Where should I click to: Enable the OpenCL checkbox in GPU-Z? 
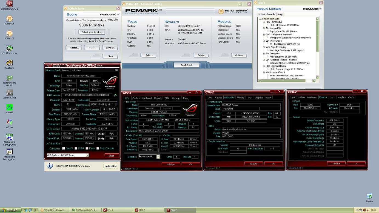(64, 148)
